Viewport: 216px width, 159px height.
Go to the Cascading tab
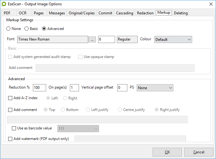tap(124, 13)
